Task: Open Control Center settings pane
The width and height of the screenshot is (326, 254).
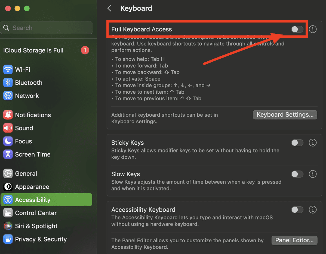Action: [36, 213]
